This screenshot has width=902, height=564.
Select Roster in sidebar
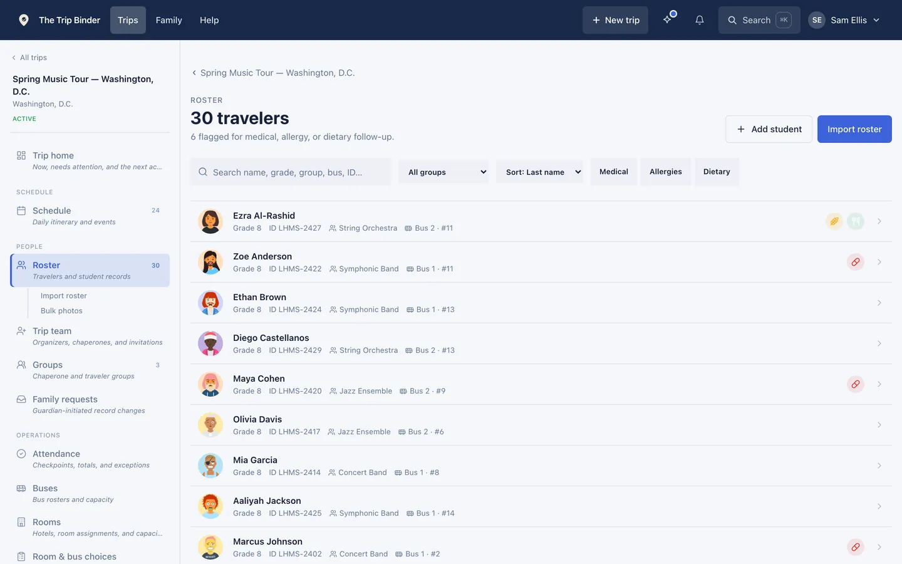click(90, 270)
